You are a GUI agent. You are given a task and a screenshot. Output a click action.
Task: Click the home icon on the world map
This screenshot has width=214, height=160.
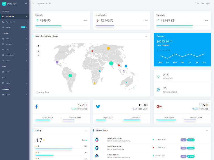point(38,46)
